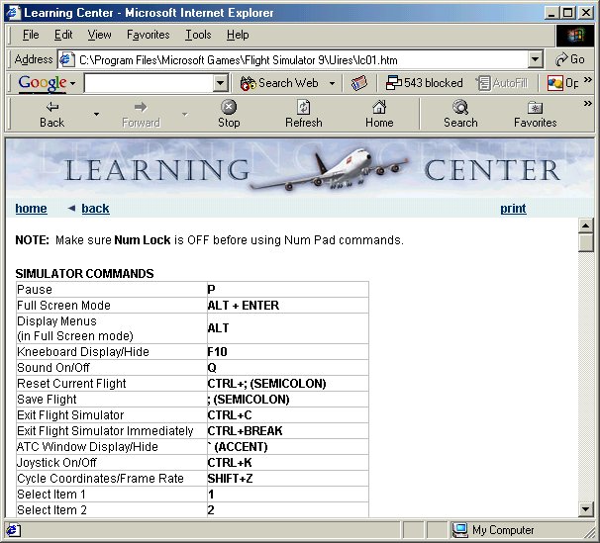Click the print link
Image resolution: width=600 pixels, height=543 pixels.
point(513,209)
